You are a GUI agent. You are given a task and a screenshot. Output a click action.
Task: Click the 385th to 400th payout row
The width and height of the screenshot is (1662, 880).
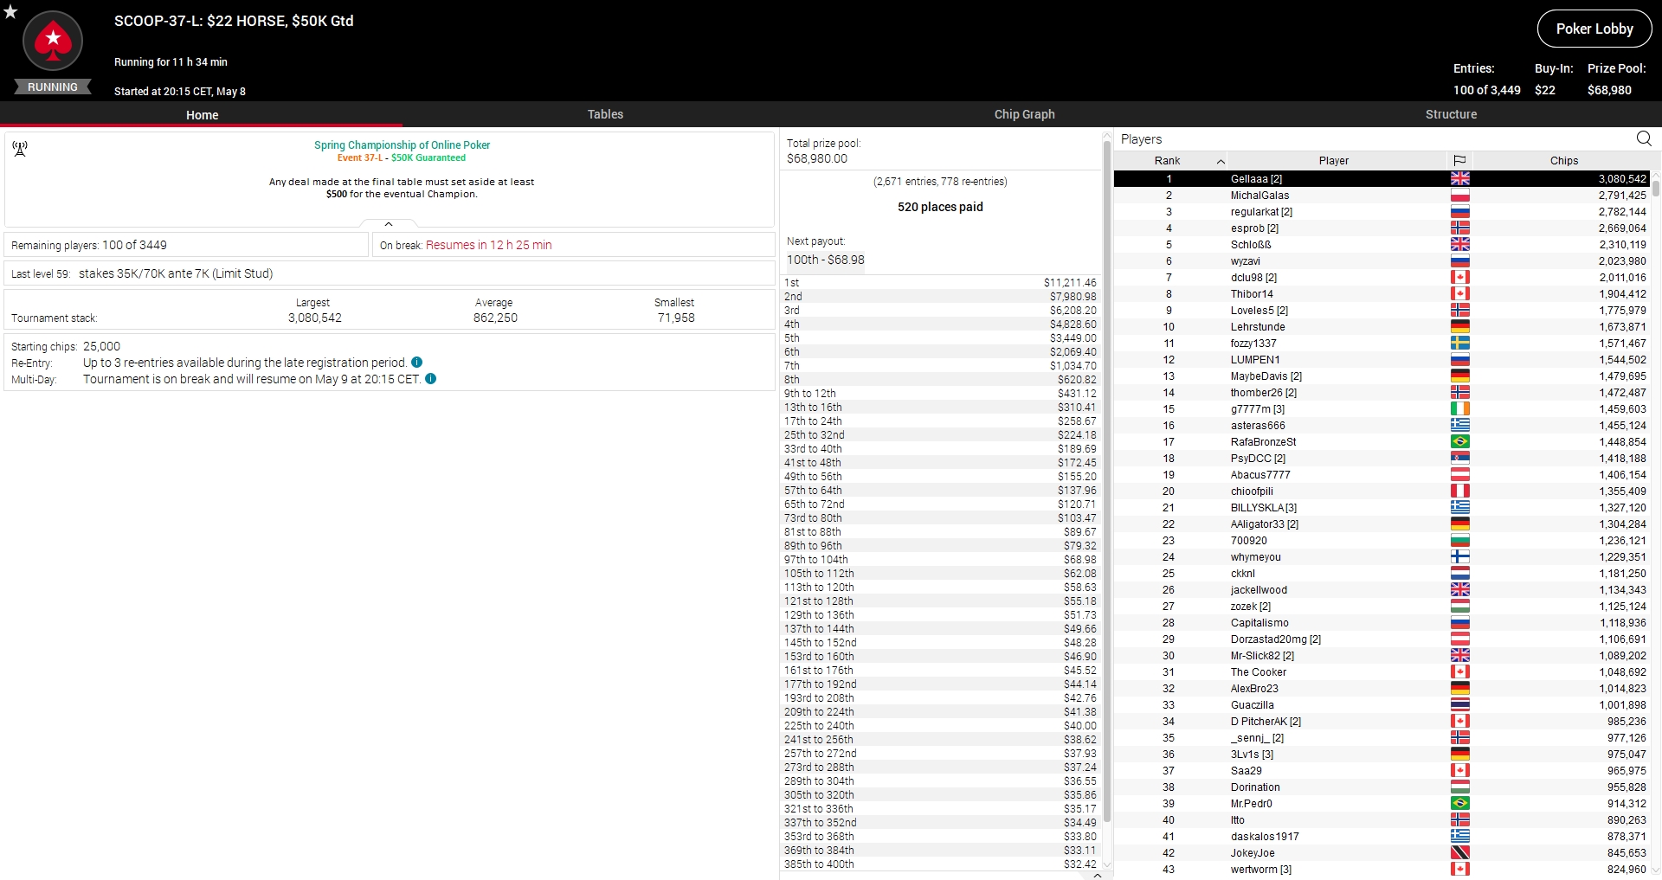(x=940, y=864)
